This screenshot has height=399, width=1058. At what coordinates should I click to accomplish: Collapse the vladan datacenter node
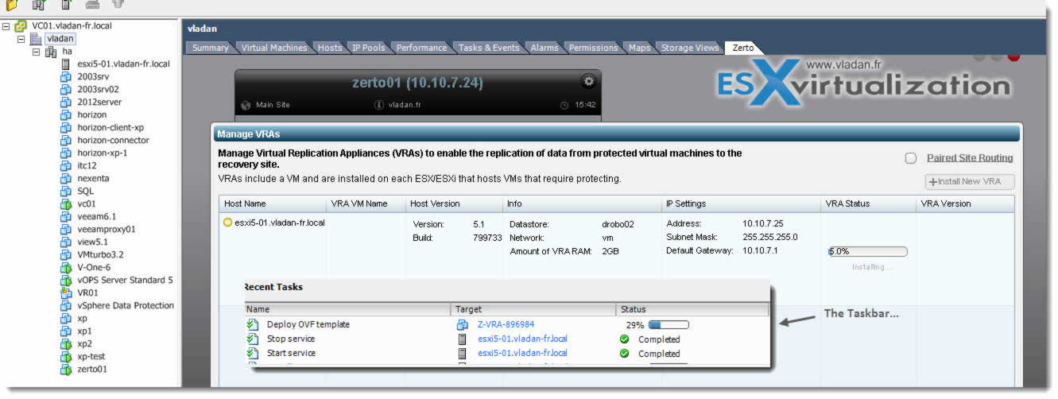pos(21,39)
